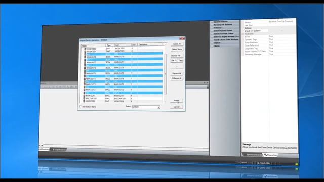Image resolution: width=324 pixels, height=182 pixels.
Task: Select the InUse property row
Action: point(270,37)
